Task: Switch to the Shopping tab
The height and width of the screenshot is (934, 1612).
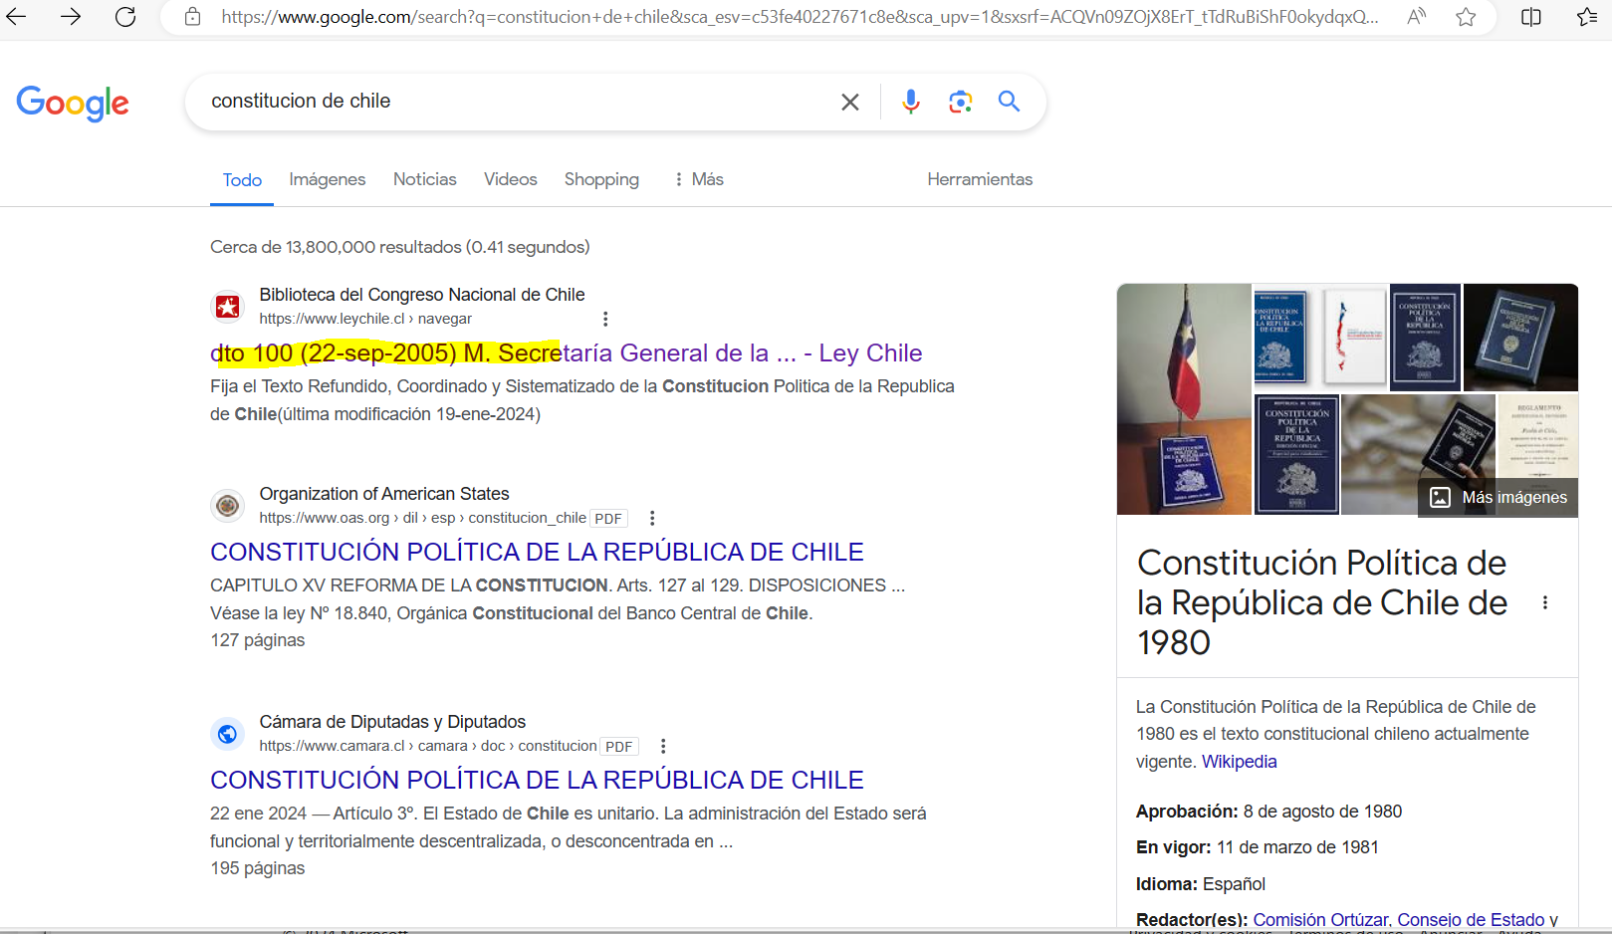Action: pos(601,179)
